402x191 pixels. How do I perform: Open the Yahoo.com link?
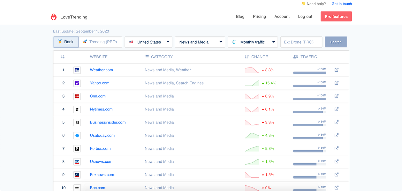100,83
